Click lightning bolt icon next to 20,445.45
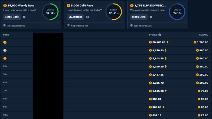This screenshot has height=119, width=212. coord(167,42)
